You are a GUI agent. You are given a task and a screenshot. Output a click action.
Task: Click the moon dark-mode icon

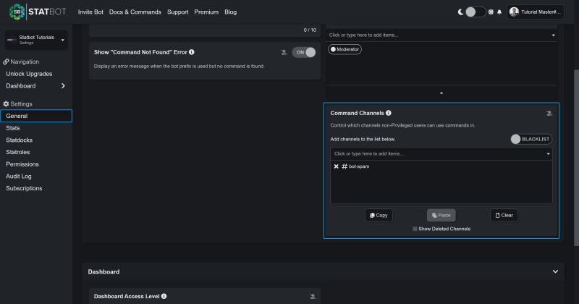coord(460,12)
